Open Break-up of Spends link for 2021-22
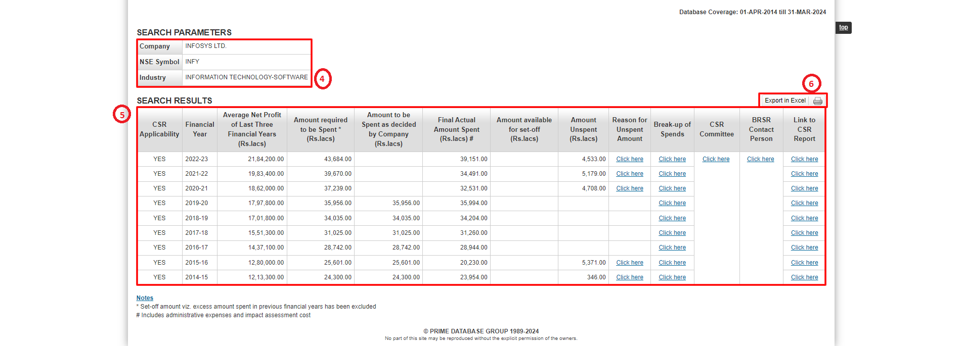 (x=672, y=174)
